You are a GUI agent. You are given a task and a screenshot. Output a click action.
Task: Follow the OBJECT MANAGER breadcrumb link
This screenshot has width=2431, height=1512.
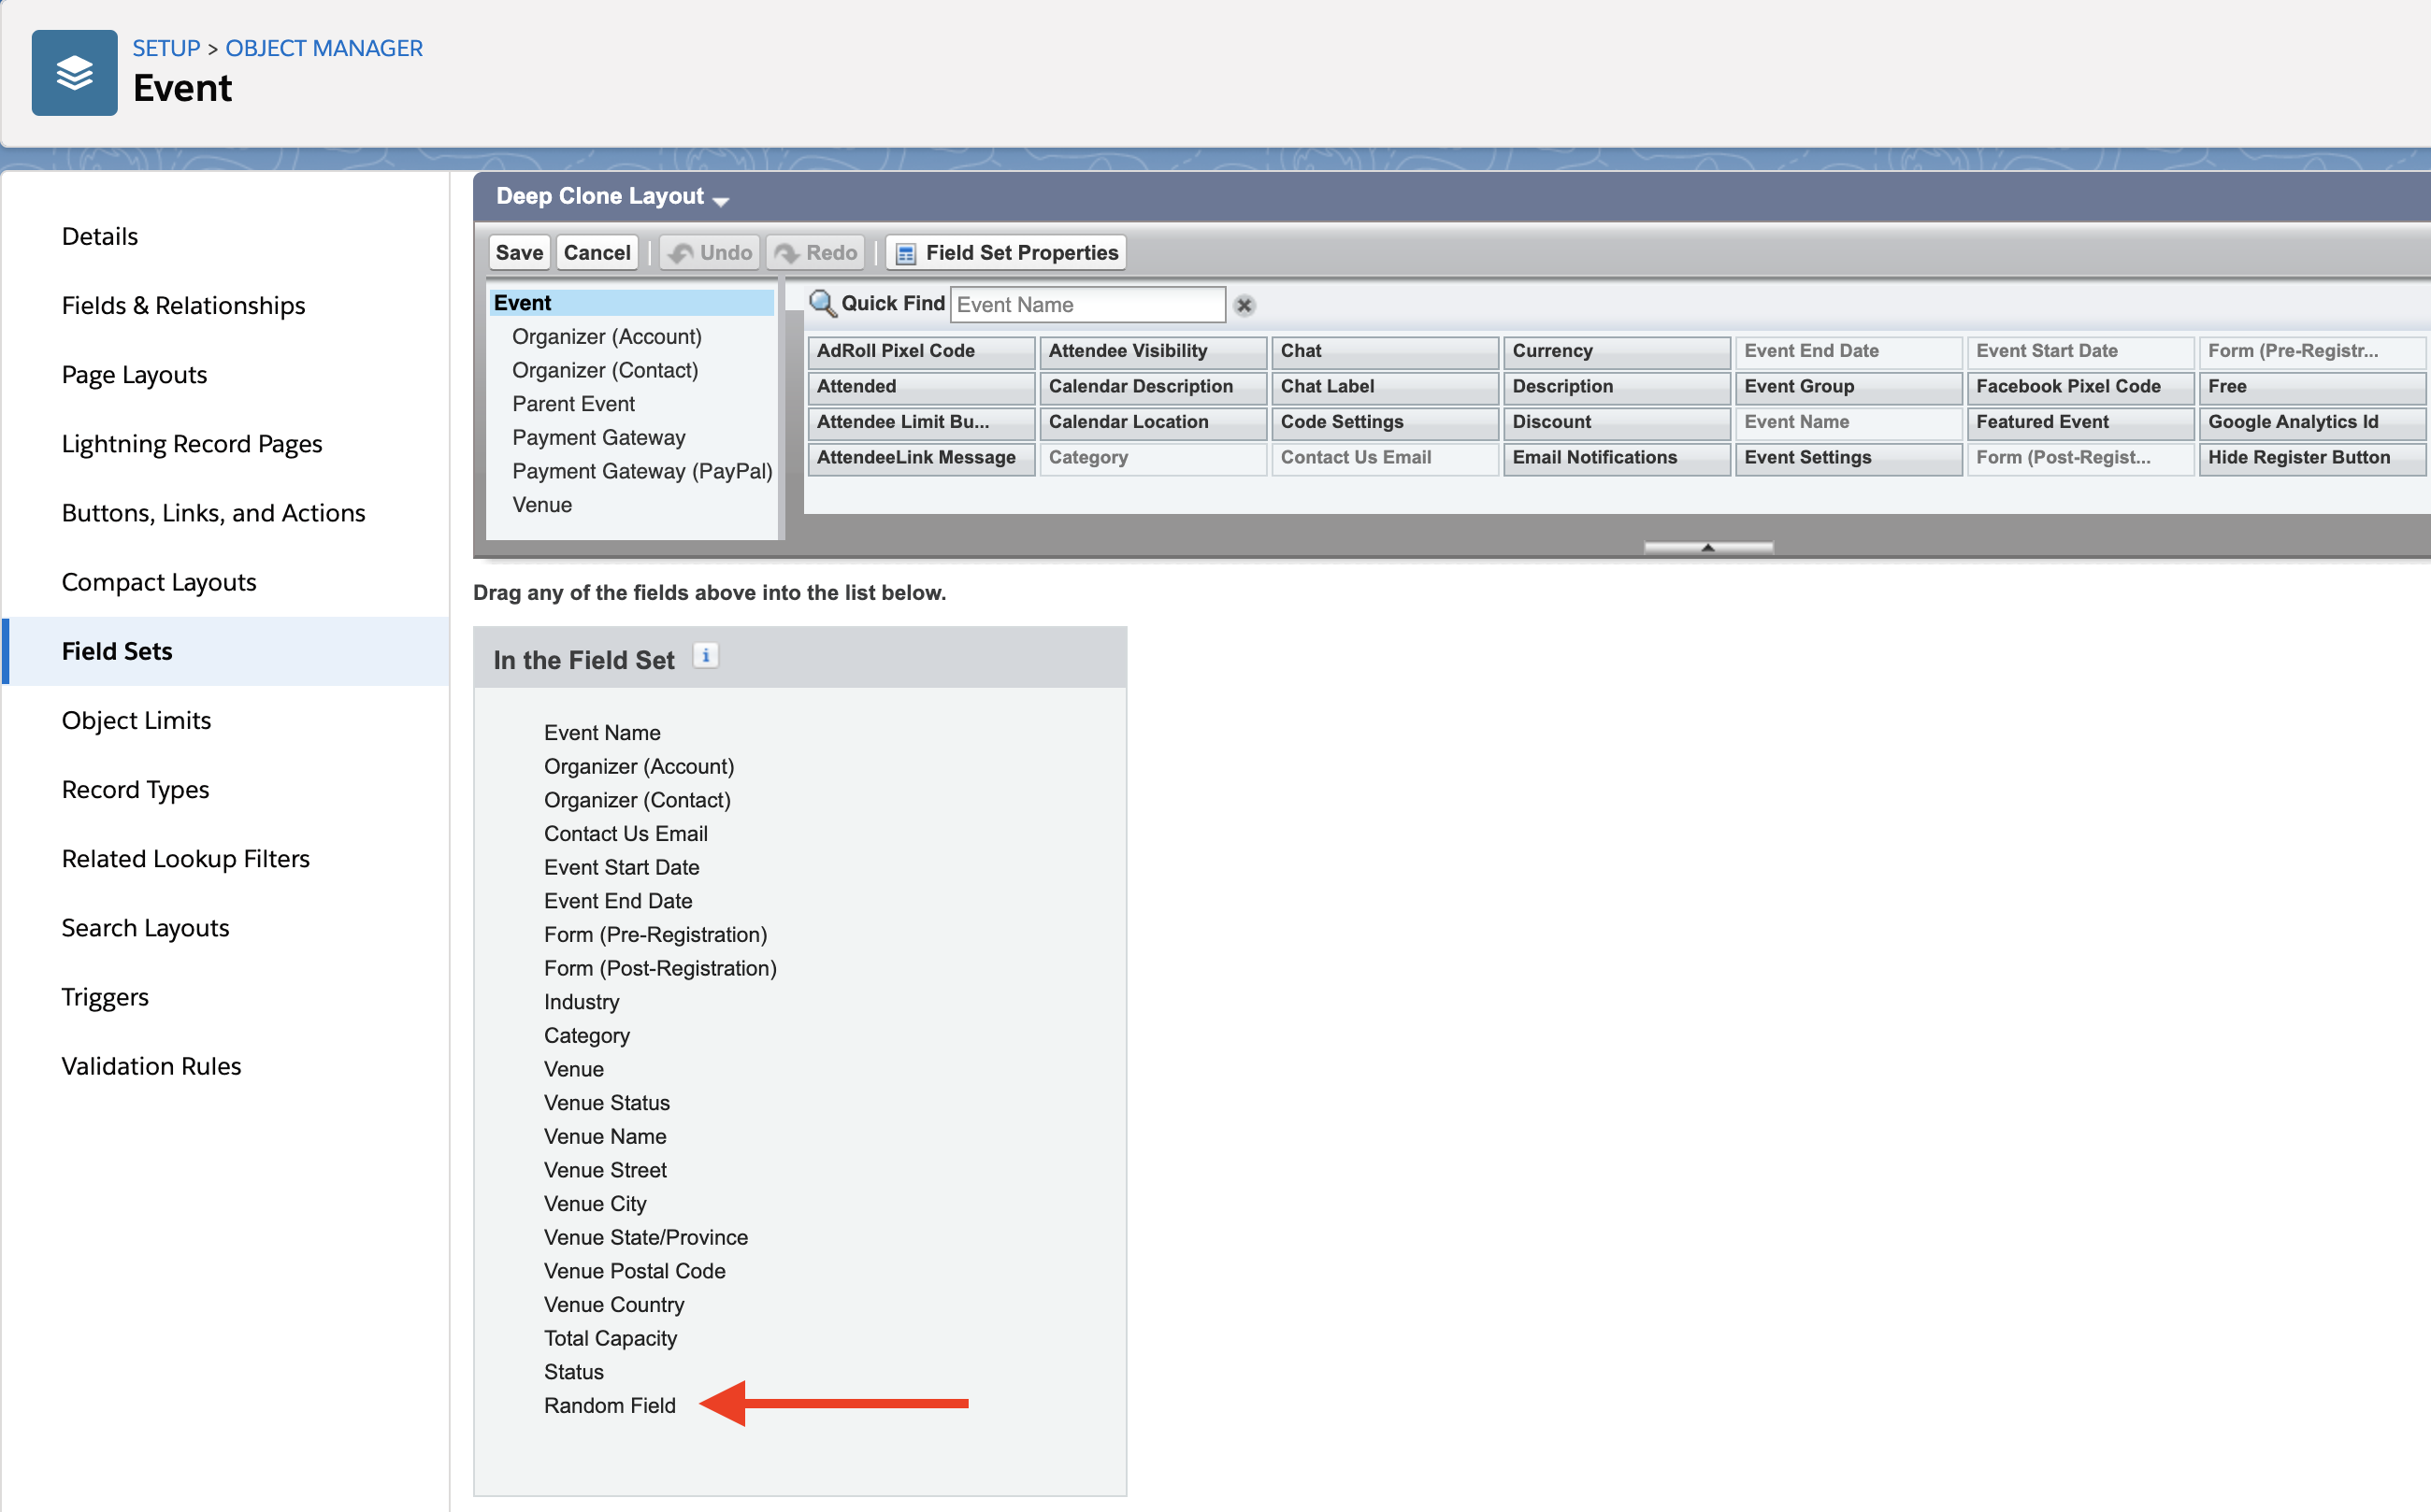(x=324, y=48)
